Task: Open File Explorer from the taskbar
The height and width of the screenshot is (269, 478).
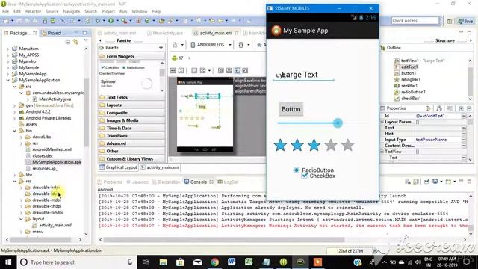Action: coord(164,262)
